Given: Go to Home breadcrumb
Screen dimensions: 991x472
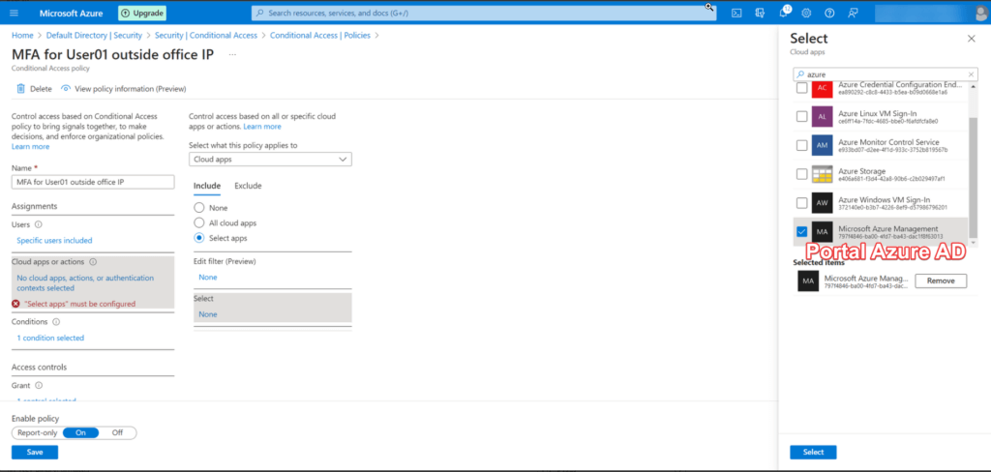Looking at the screenshot, I should (x=23, y=36).
